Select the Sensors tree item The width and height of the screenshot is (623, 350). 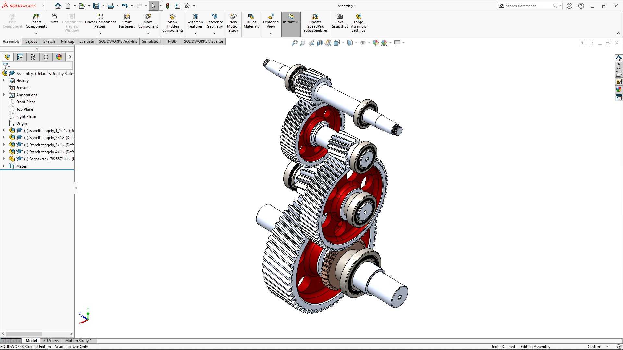point(23,88)
